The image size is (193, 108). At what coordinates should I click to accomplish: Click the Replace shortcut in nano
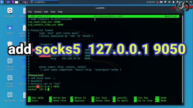click(x=78, y=101)
